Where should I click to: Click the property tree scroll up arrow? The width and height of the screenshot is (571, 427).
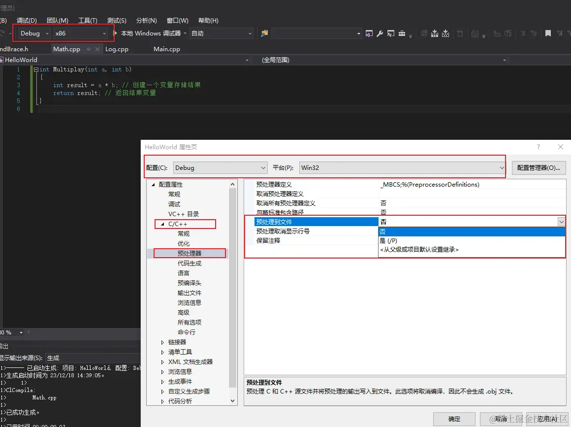pos(233,184)
